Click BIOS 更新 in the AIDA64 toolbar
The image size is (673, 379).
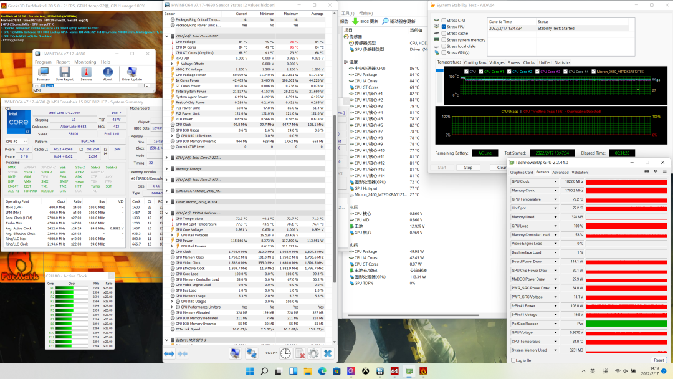pos(365,21)
